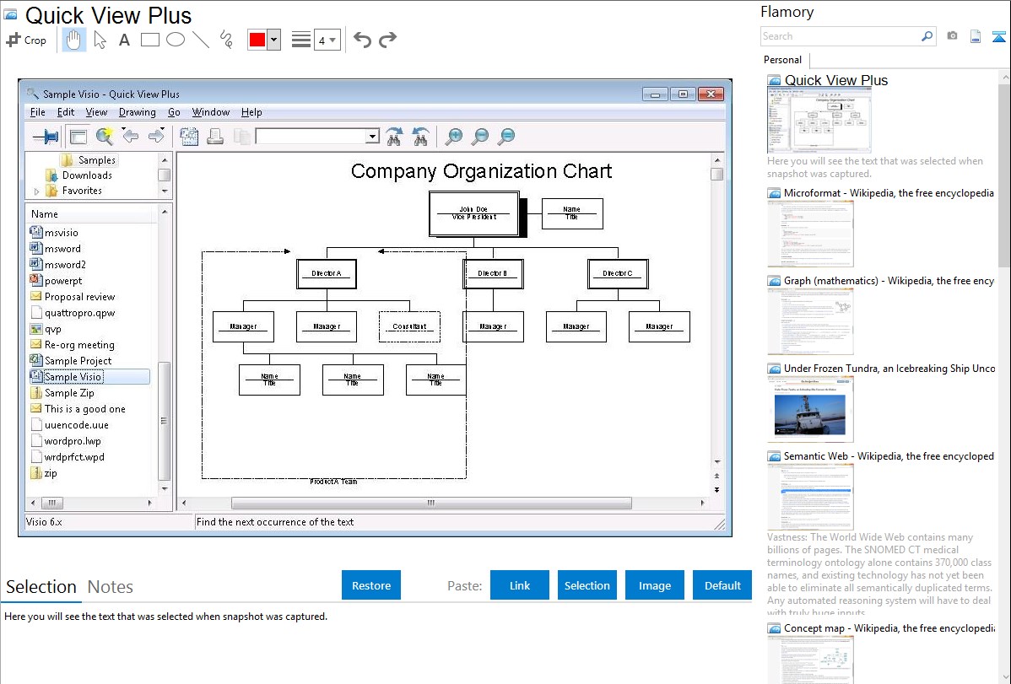Expand the Favorites folder tree node
Image resolution: width=1011 pixels, height=684 pixels.
point(36,191)
